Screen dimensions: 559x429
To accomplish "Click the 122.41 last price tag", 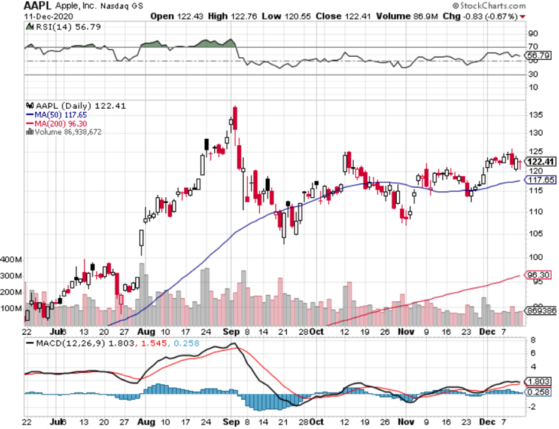I will [540, 162].
